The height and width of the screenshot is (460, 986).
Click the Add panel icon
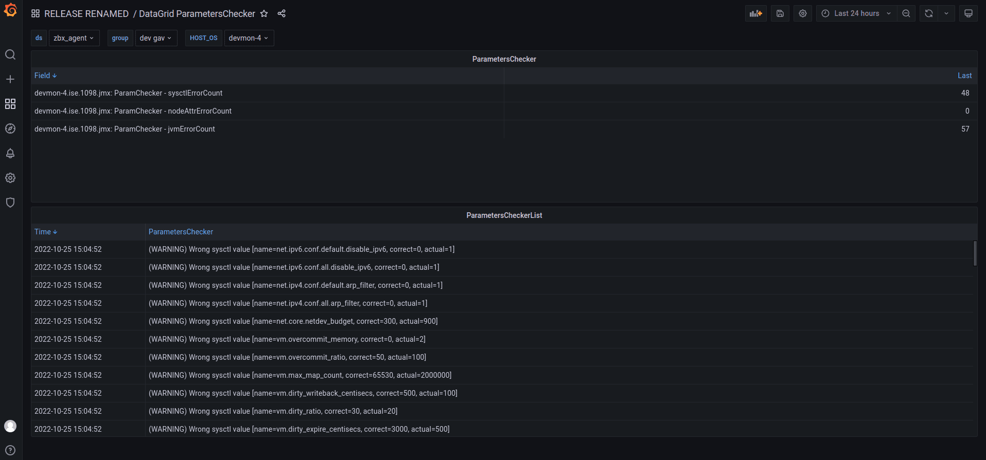755,14
